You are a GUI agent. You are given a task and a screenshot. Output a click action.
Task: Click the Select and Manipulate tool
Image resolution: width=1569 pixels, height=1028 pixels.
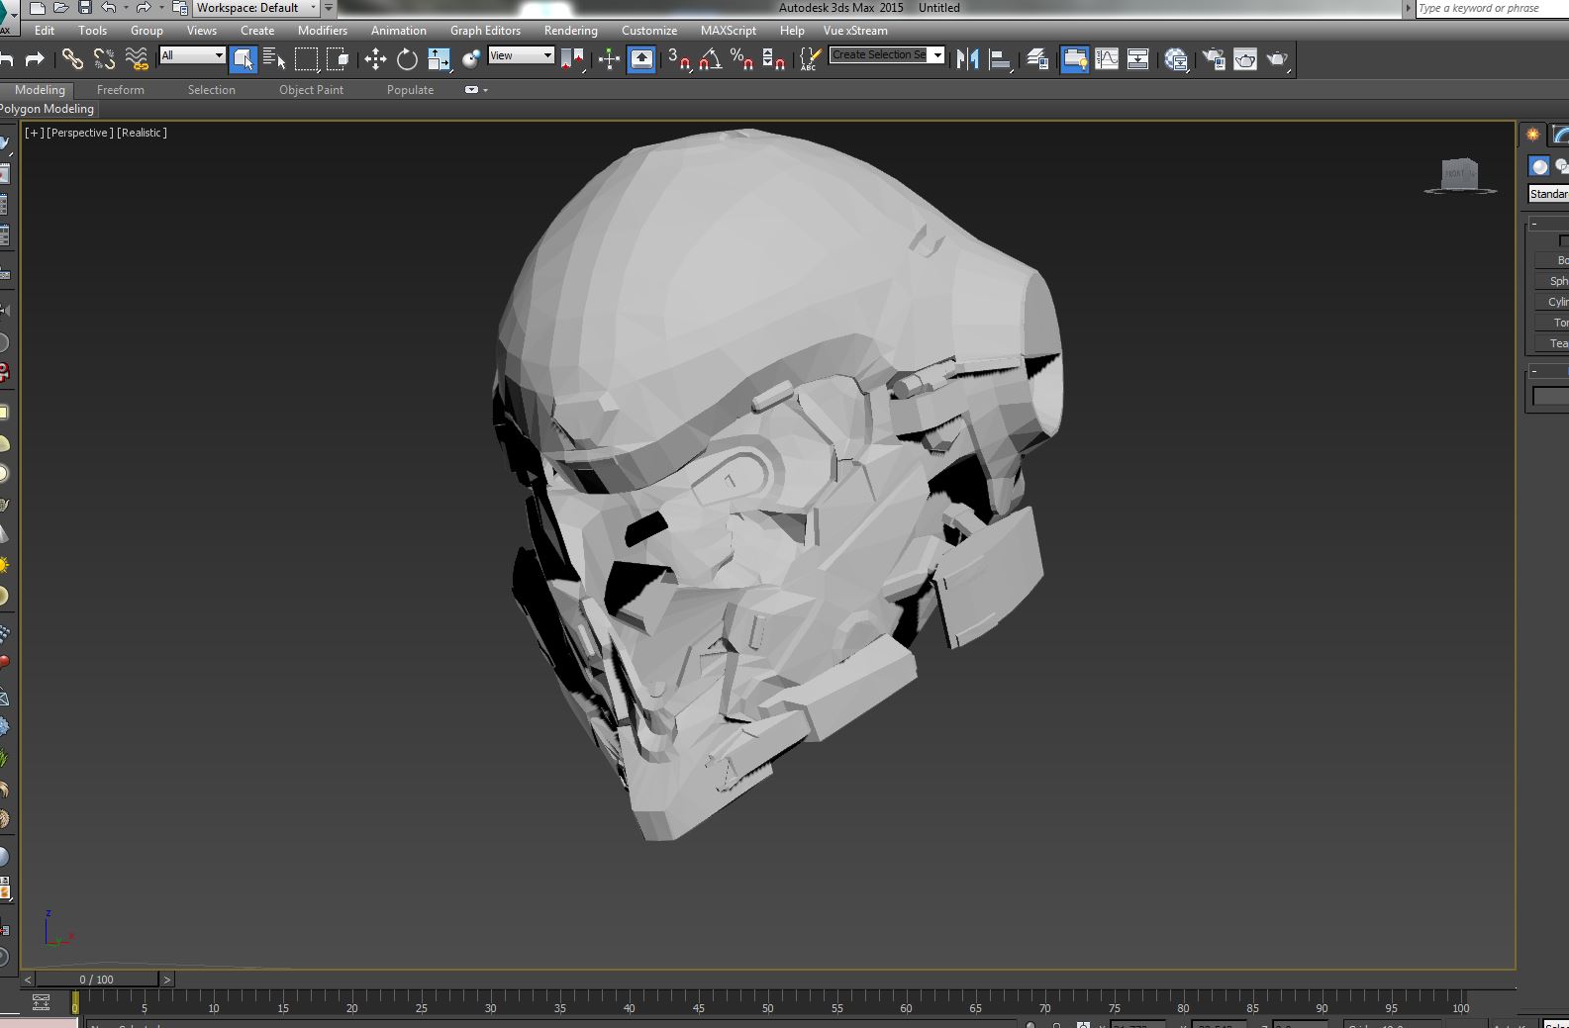pyautogui.click(x=609, y=59)
